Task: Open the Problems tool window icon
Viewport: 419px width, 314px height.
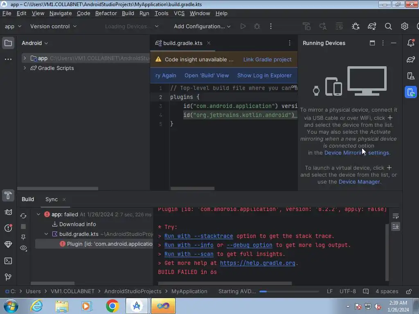Action: pyautogui.click(x=8, y=228)
